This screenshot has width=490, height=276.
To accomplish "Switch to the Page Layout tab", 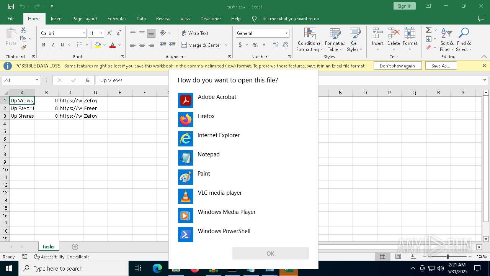I will (x=85, y=19).
